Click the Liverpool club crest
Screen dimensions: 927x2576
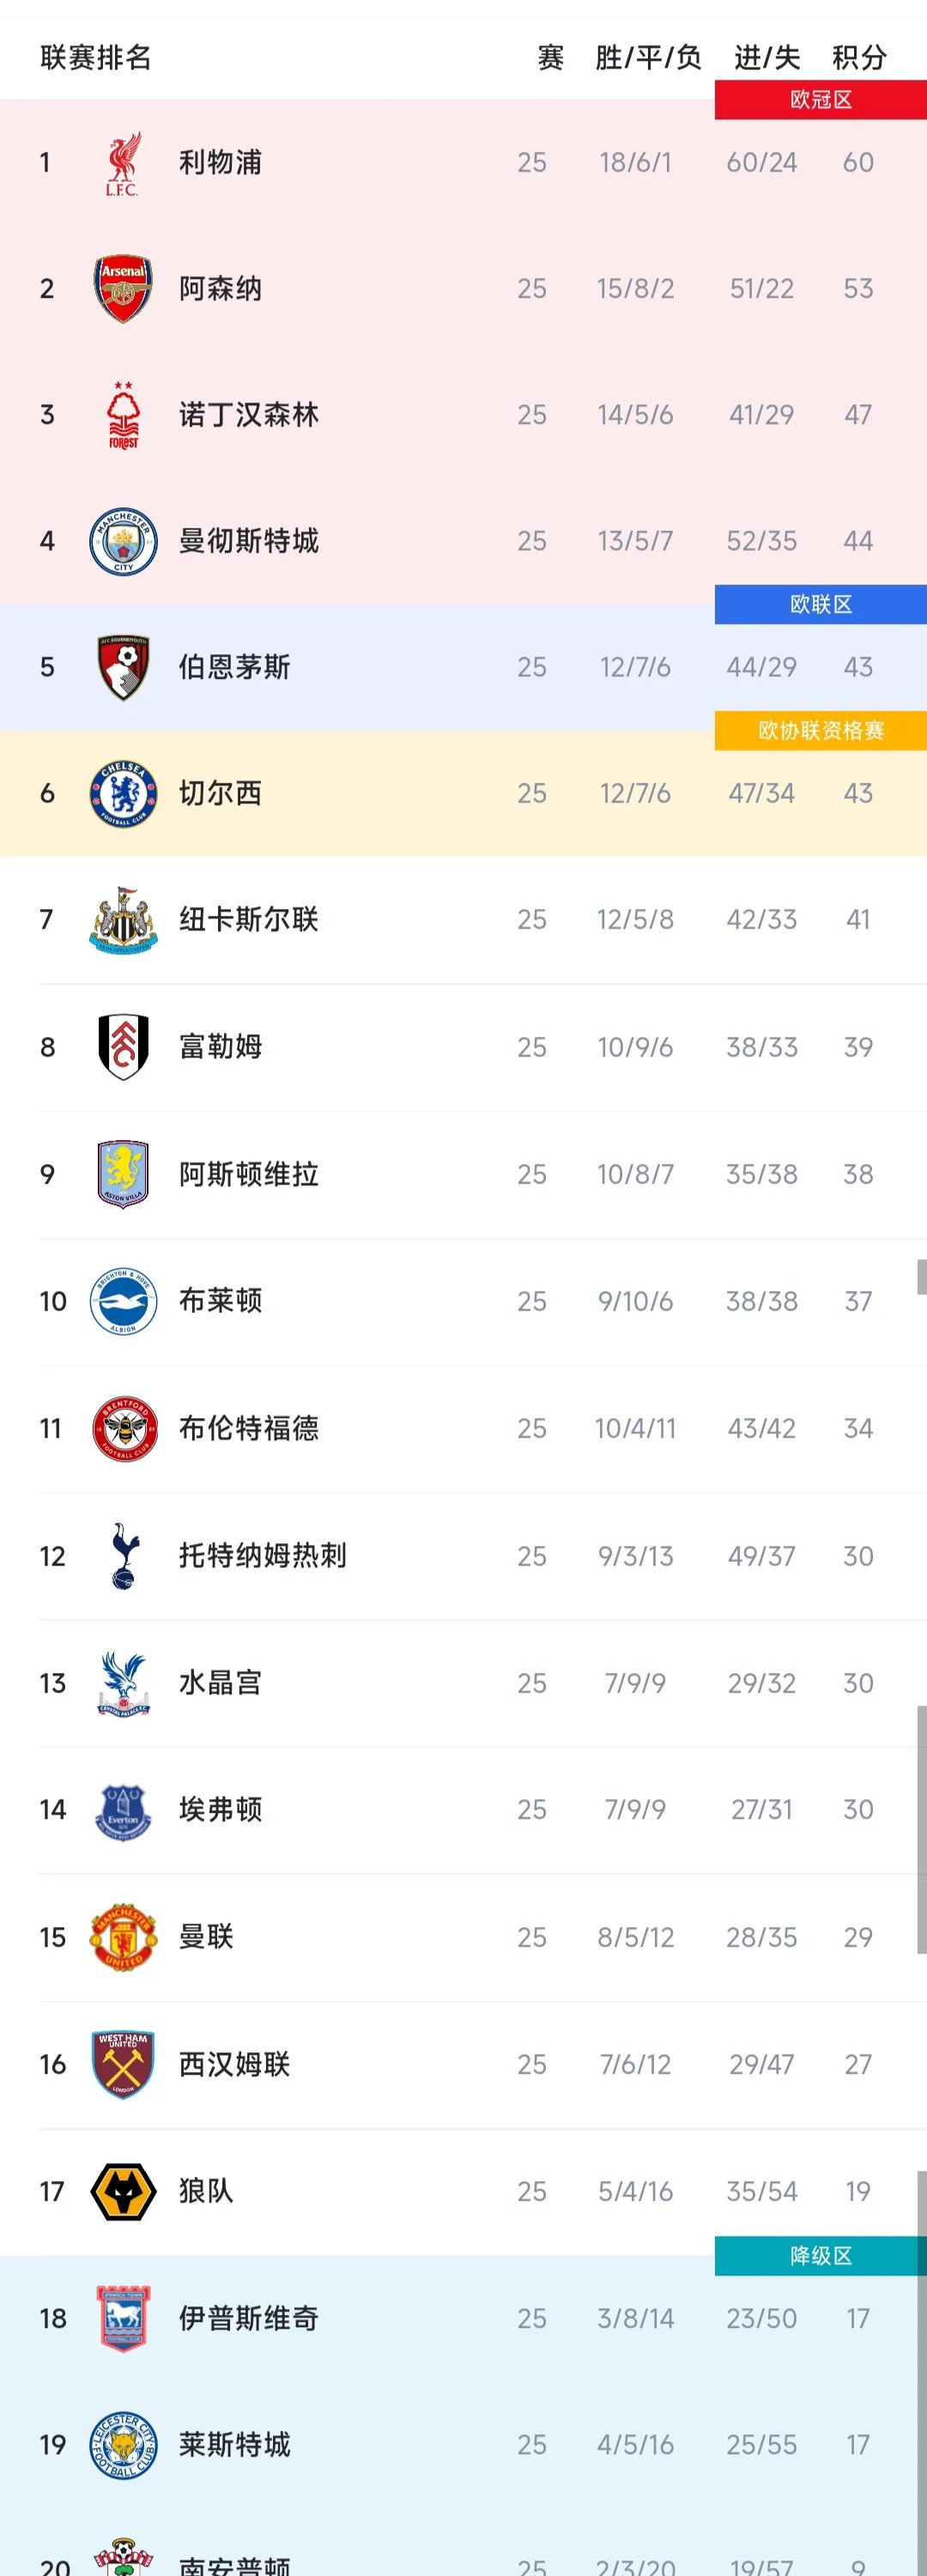122,162
